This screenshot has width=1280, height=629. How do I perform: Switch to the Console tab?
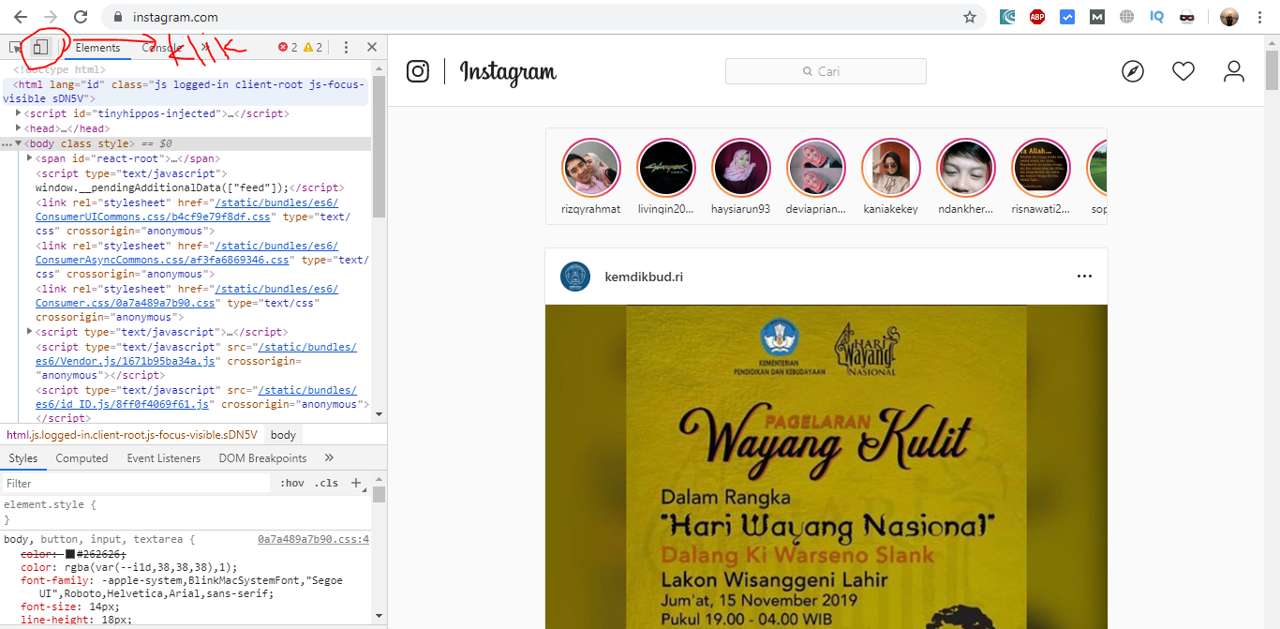(x=162, y=48)
